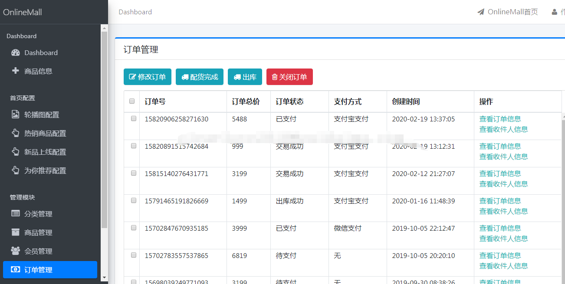The width and height of the screenshot is (565, 284).
Task: Click 查看订单信息 for order 15820906258271630
Action: [x=500, y=119]
